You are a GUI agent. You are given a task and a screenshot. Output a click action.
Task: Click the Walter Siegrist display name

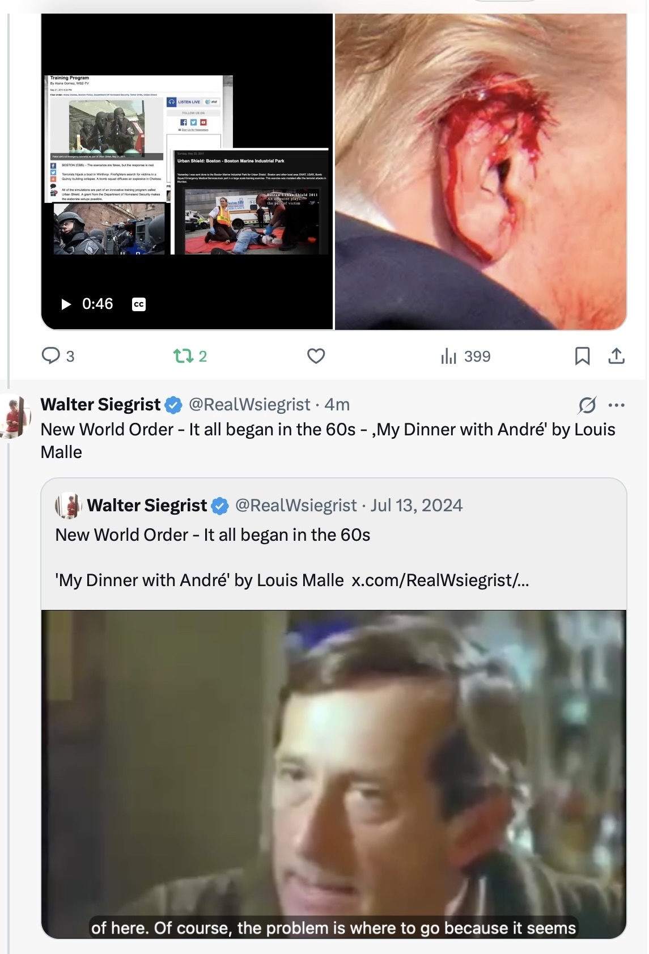(x=100, y=405)
